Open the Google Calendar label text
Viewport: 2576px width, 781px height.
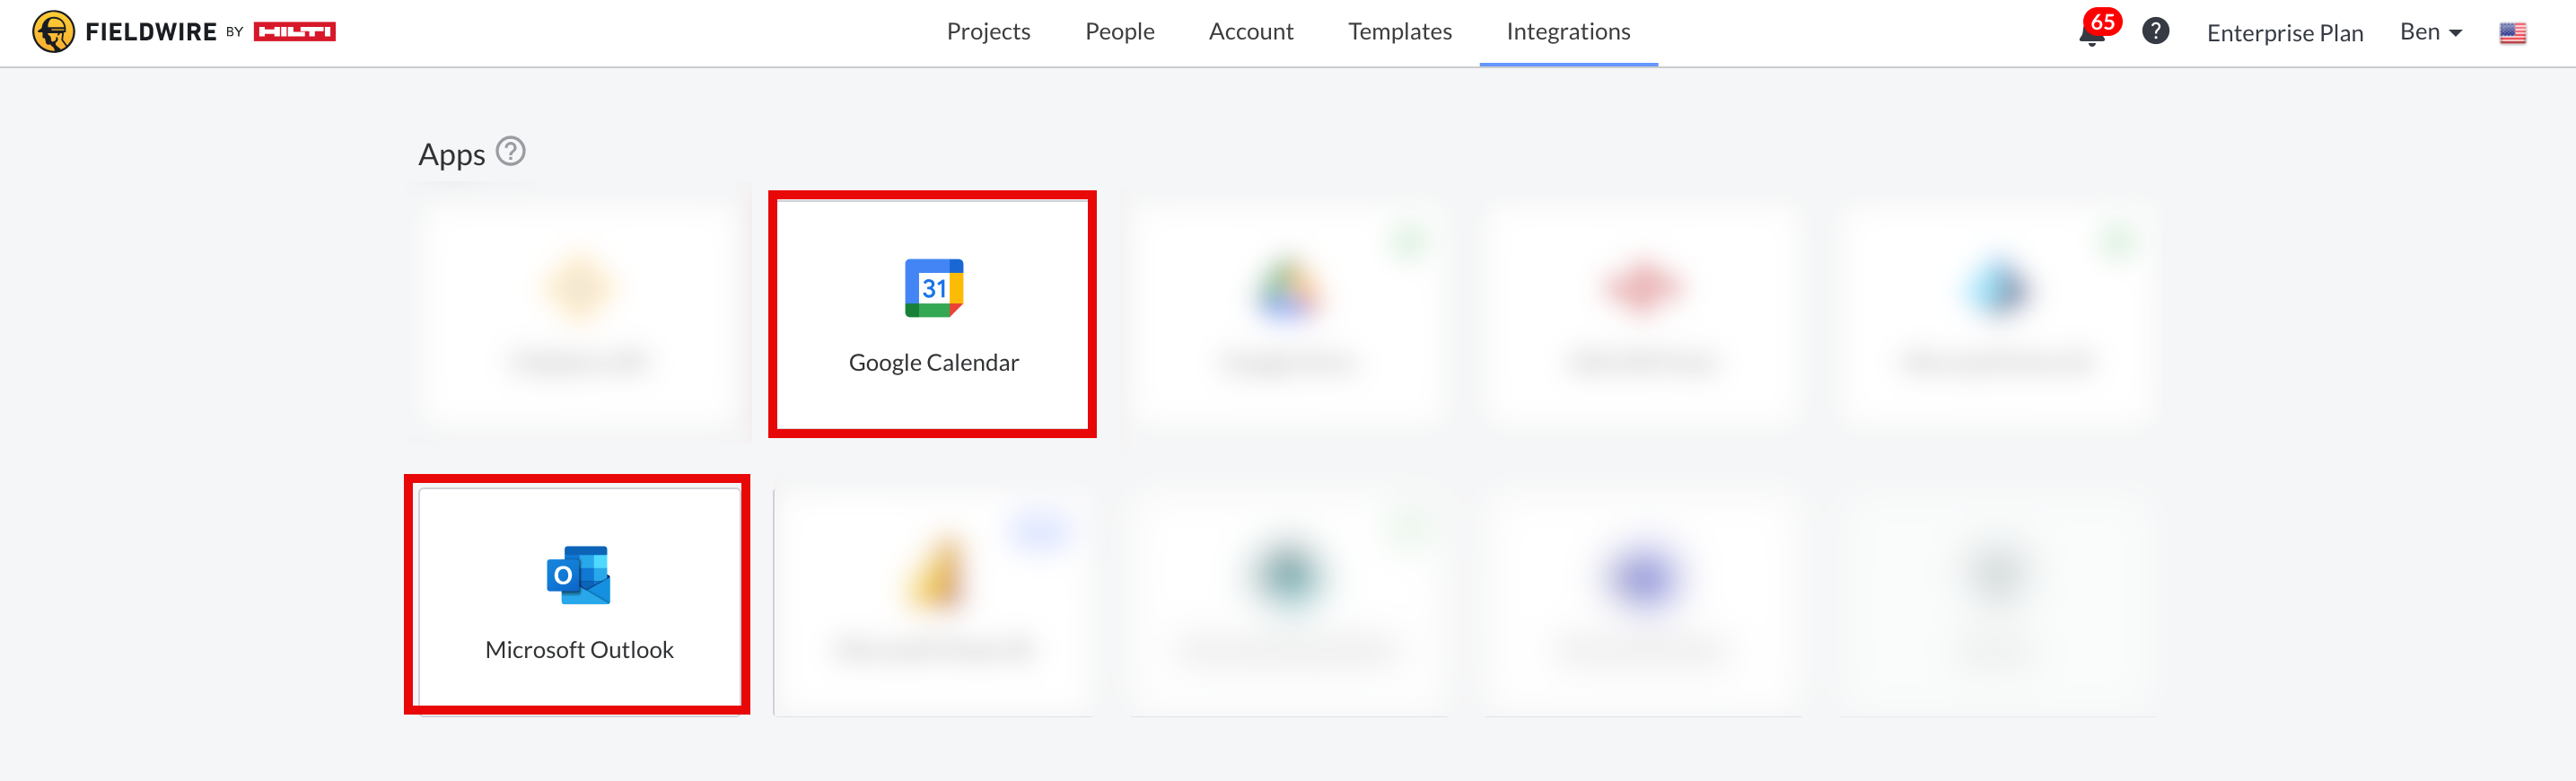click(933, 362)
